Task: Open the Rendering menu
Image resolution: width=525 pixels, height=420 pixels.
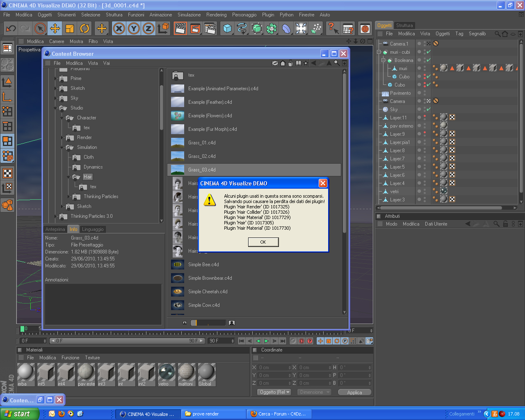Action: click(x=216, y=15)
